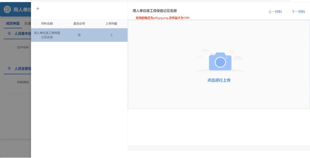Click the 否 cell in the material row
The width and height of the screenshot is (310, 158).
click(79, 35)
